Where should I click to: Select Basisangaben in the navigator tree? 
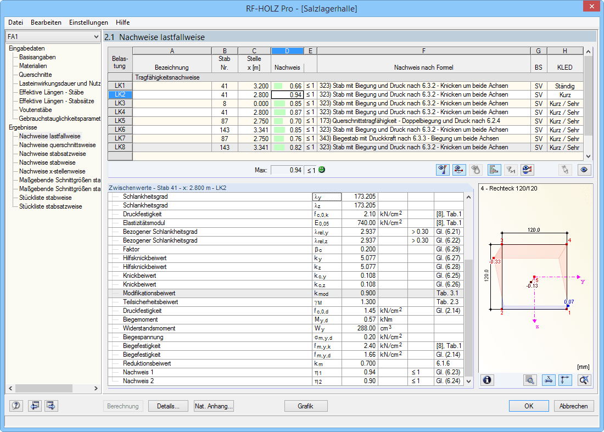(37, 57)
